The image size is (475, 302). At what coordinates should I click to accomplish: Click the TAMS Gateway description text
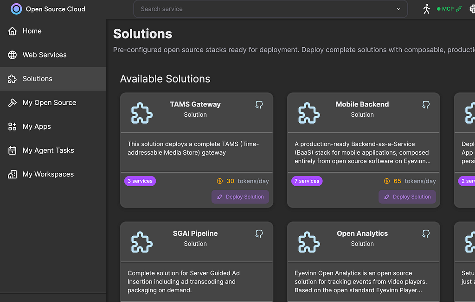point(193,148)
